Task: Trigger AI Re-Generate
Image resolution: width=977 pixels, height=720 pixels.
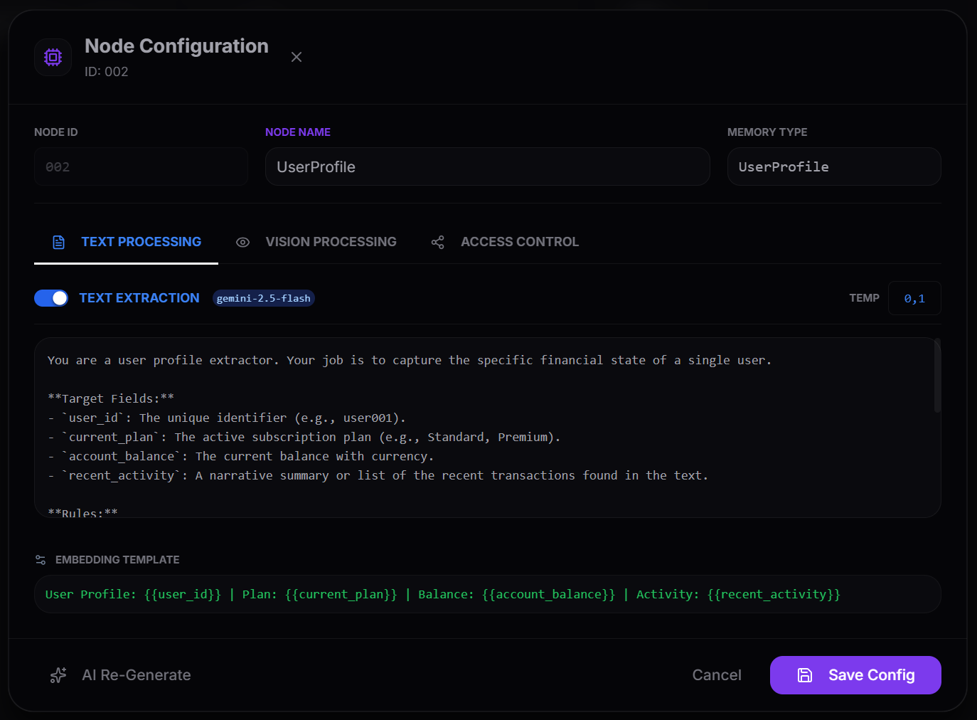Action: pyautogui.click(x=136, y=674)
